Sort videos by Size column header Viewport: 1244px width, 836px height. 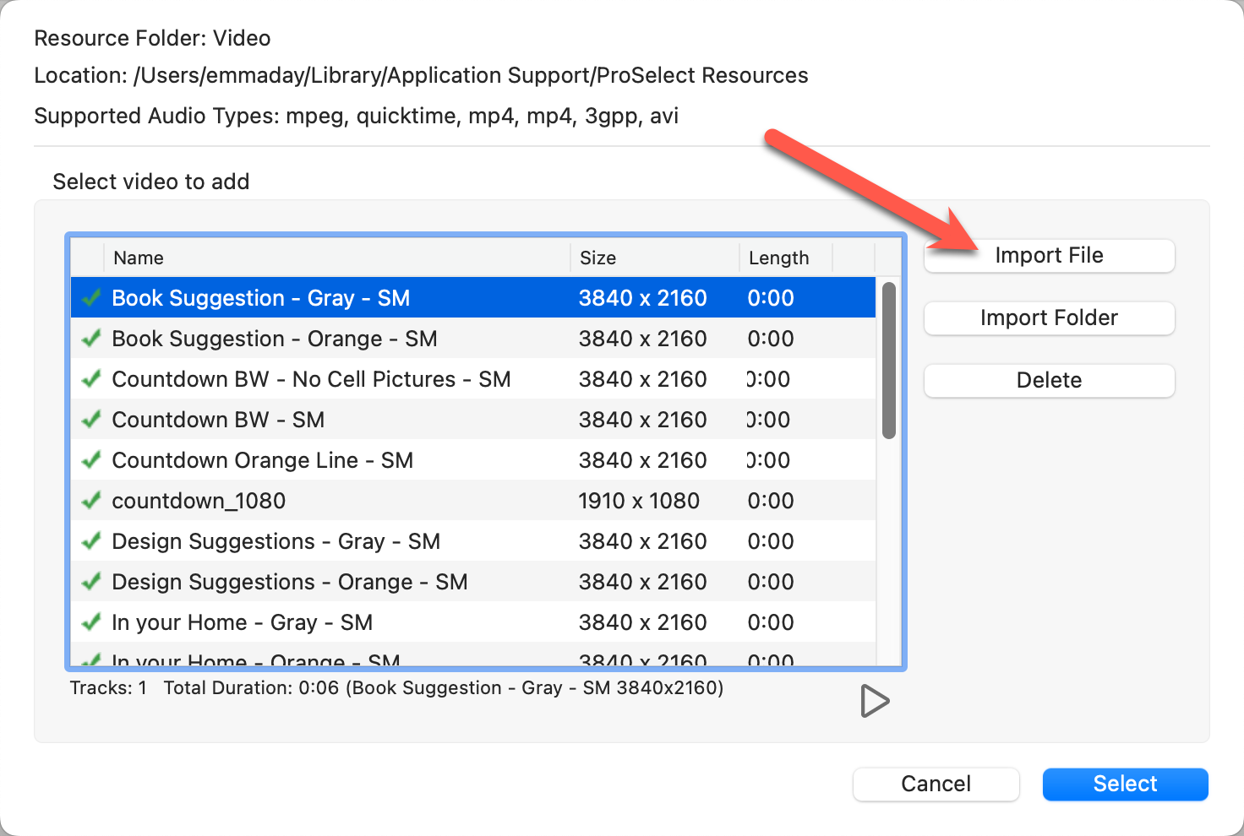[654, 258]
